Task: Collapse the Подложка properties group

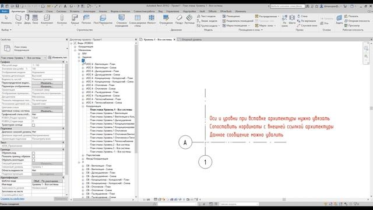Action: pyautogui.click(x=64, y=128)
